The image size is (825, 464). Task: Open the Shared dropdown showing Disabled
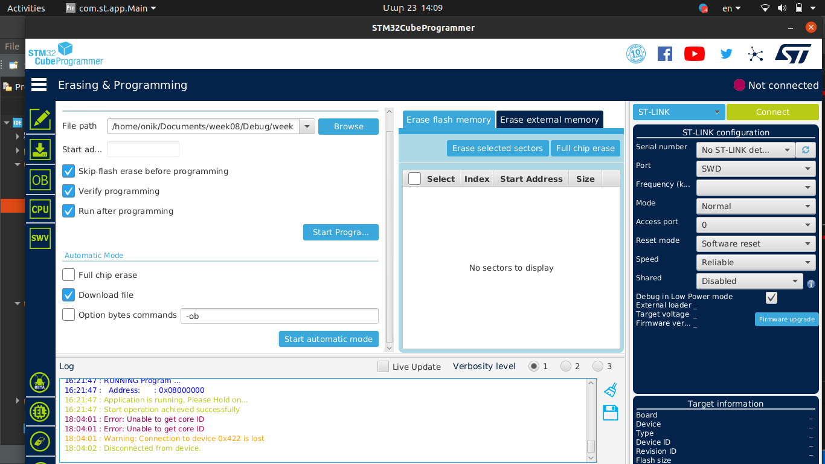[x=750, y=281]
